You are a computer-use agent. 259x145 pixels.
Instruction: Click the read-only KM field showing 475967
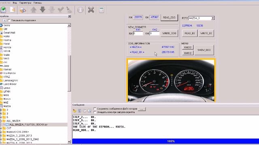click(x=155, y=17)
